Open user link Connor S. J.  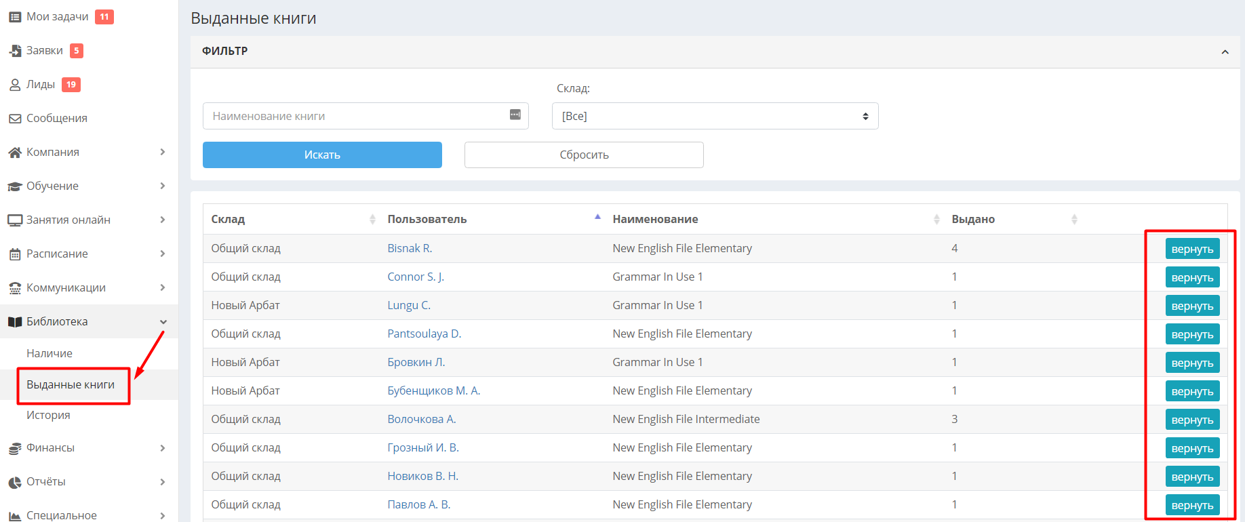click(416, 277)
